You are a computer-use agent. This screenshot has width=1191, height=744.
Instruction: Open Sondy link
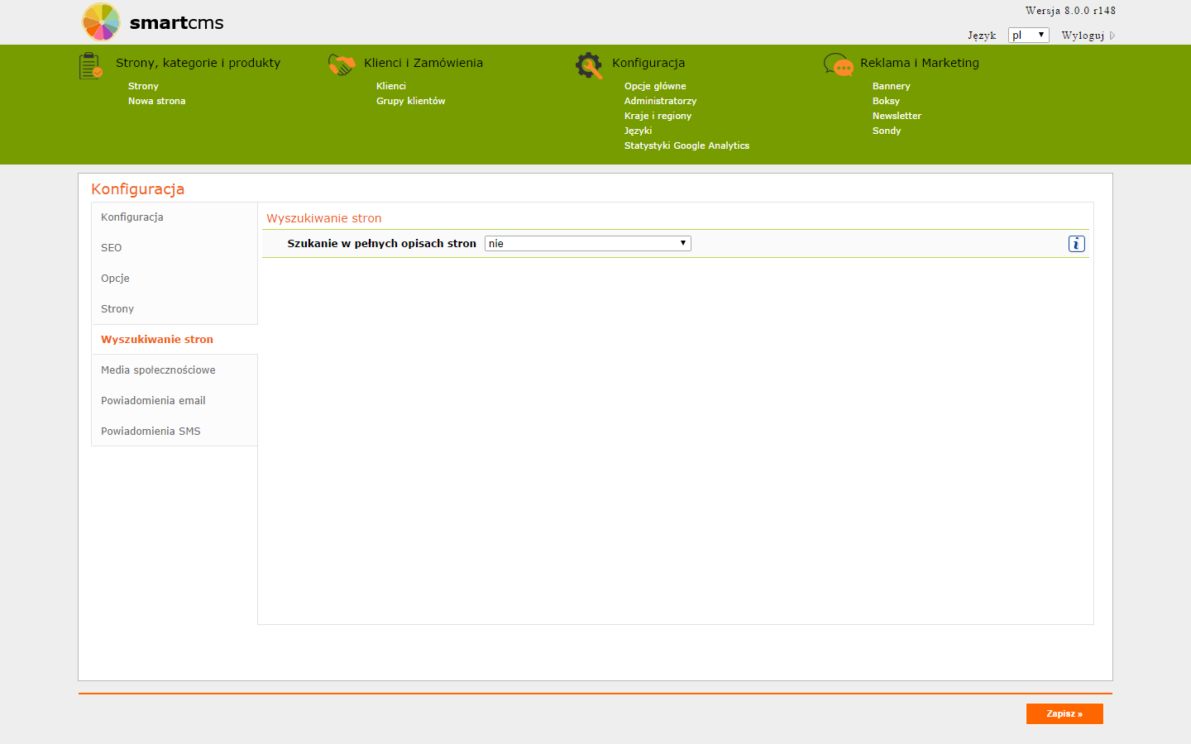point(887,131)
